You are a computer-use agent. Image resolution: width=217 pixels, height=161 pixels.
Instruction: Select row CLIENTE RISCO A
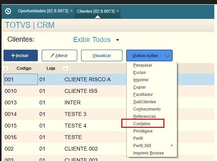coord(88,79)
